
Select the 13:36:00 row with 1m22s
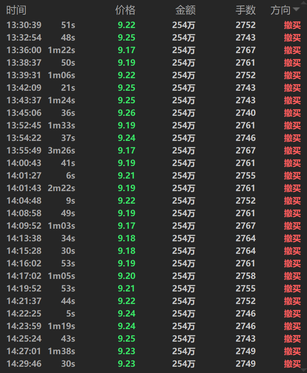click(x=154, y=50)
